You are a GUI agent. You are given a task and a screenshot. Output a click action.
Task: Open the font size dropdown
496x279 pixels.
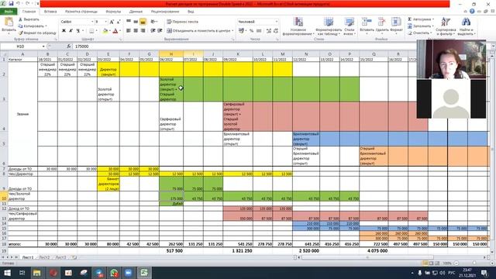coord(105,22)
